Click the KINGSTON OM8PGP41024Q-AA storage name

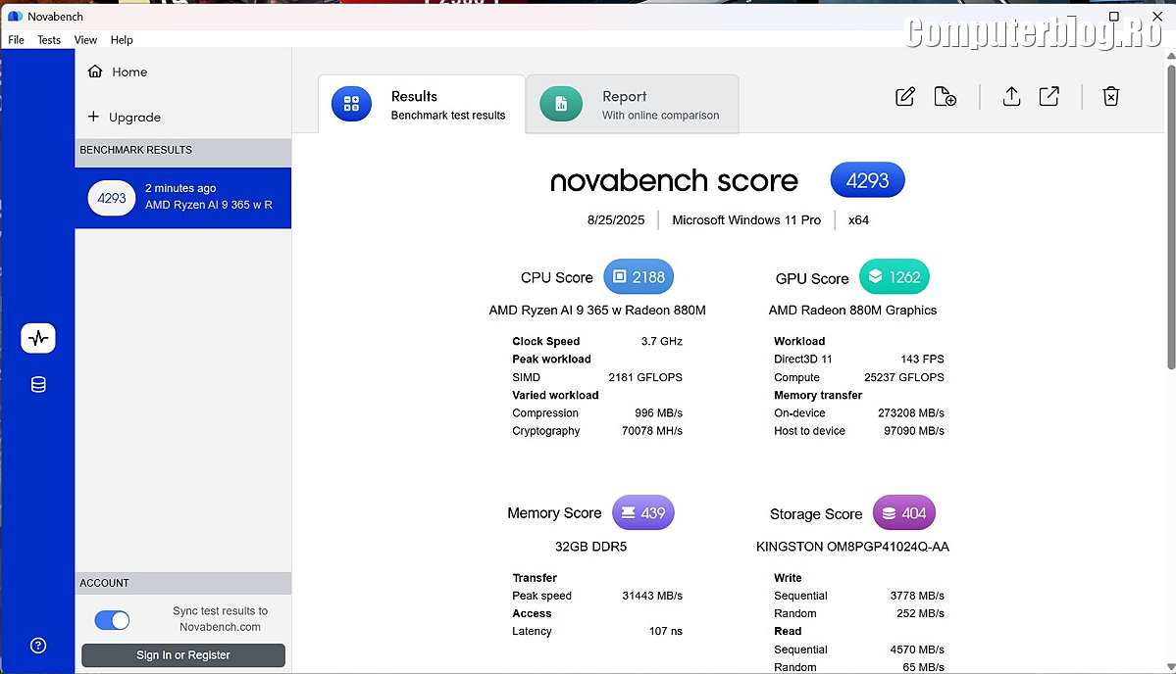[x=852, y=547]
